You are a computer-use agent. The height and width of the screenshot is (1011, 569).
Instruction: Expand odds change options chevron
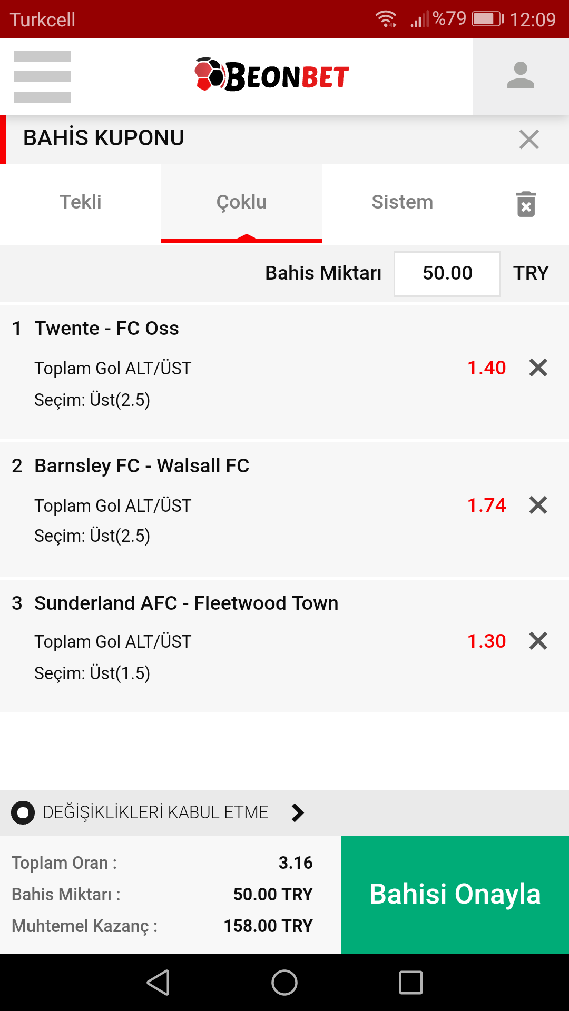coord(298,812)
